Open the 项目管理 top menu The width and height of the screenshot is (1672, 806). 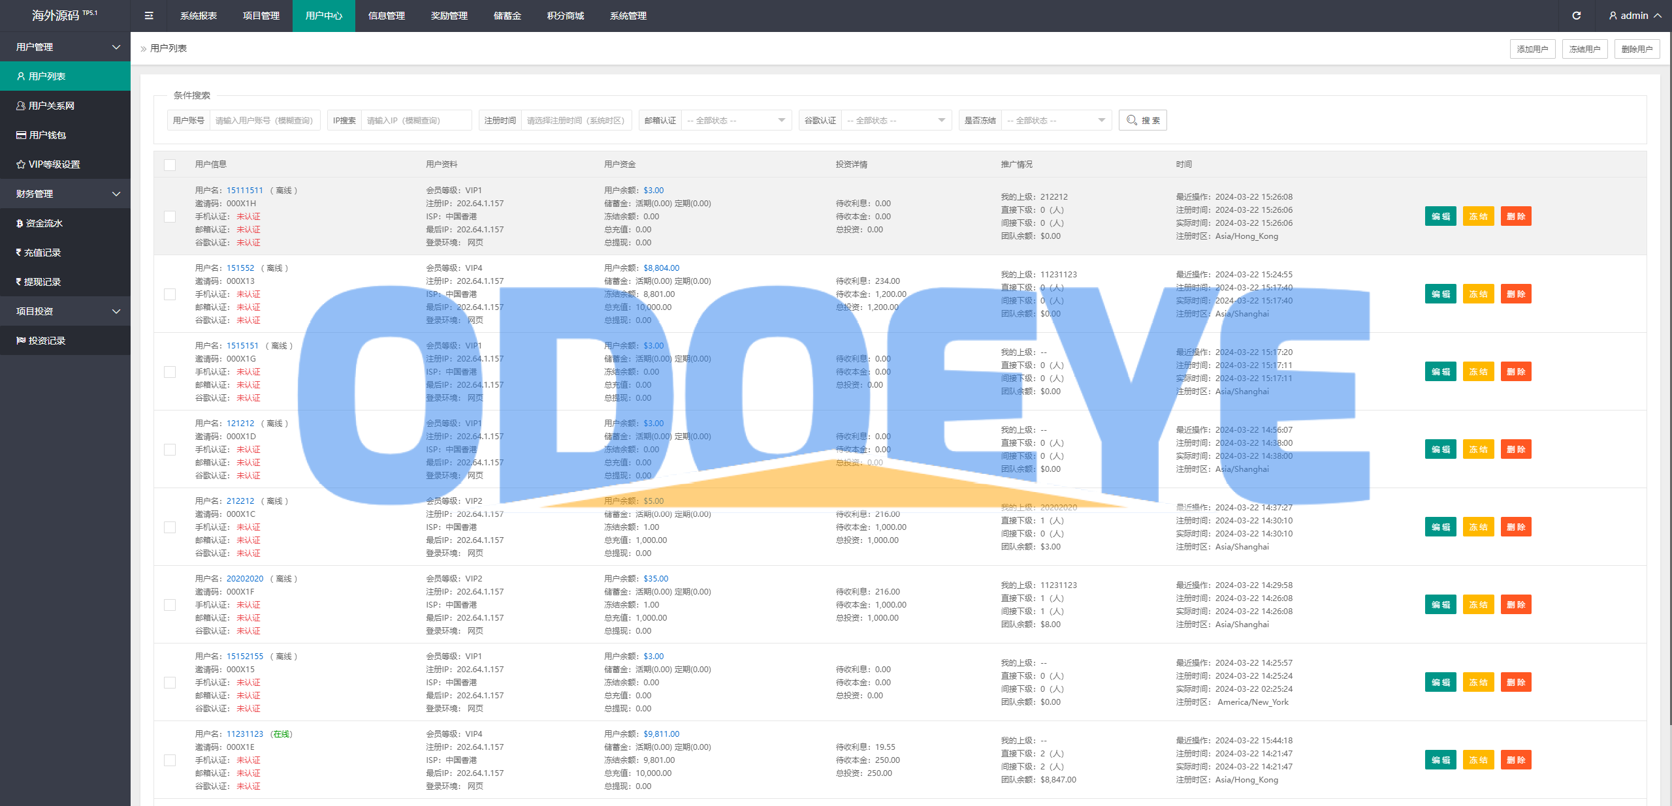coord(261,16)
